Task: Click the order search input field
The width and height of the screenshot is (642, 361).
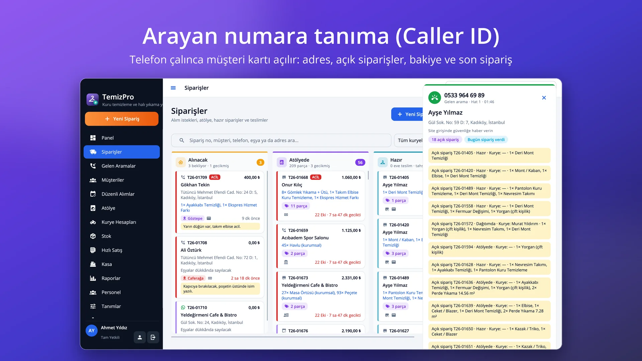Action: coord(281,140)
